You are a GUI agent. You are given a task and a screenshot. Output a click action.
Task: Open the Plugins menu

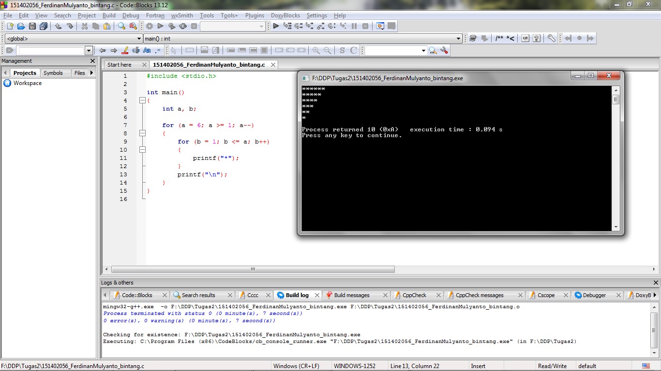click(255, 15)
